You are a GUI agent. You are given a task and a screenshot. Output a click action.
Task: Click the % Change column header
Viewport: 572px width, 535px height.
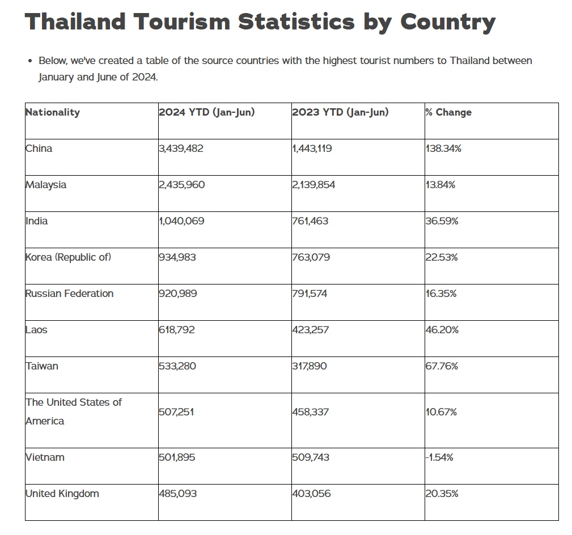point(448,112)
